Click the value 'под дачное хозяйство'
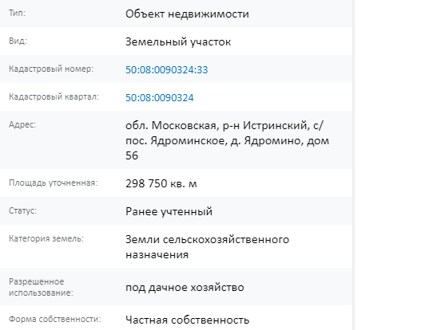Viewport: 437px width, 330px height. 185,288
